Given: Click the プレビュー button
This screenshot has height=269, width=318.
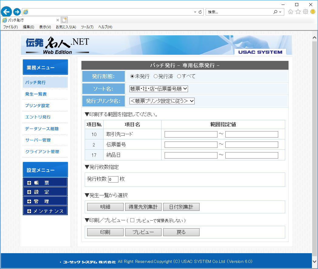Looking at the screenshot, I should pos(143,232).
